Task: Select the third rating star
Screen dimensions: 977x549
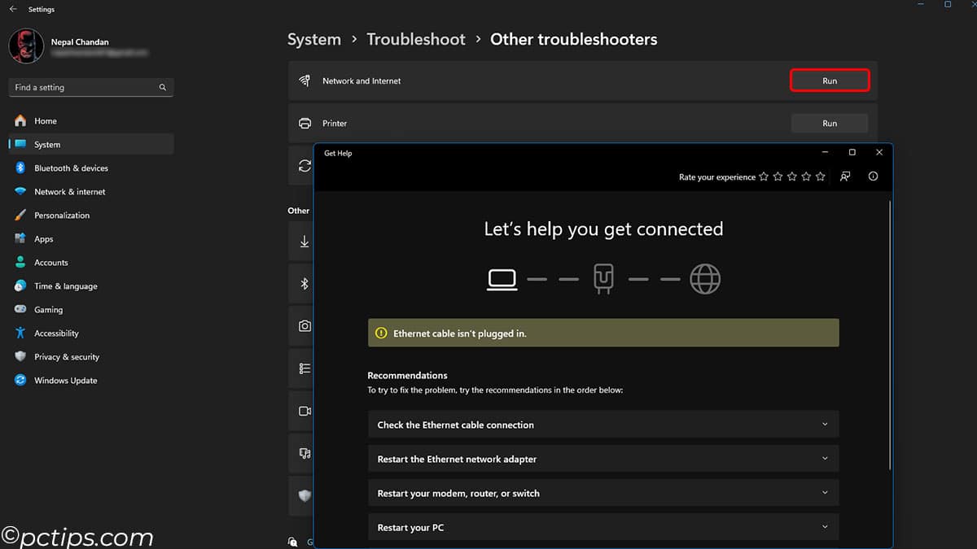Action: (792, 176)
